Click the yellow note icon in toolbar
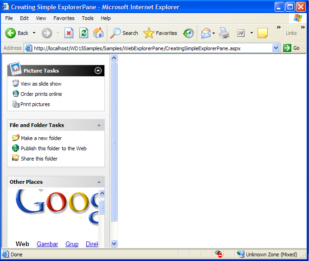Viewport: 309px width, 261px height. click(263, 33)
